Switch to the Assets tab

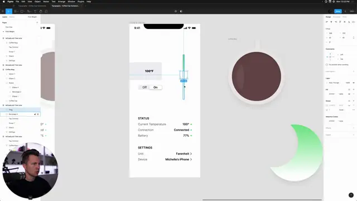click(12, 17)
